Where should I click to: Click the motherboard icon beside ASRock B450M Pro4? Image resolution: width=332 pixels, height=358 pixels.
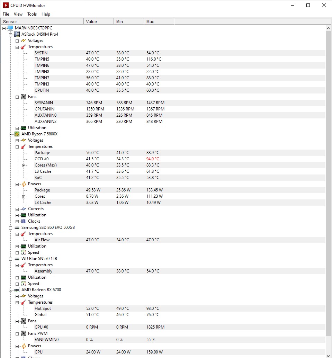tap(17, 34)
